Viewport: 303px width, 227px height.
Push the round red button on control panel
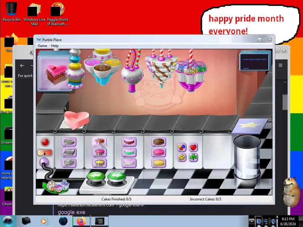(x=45, y=142)
